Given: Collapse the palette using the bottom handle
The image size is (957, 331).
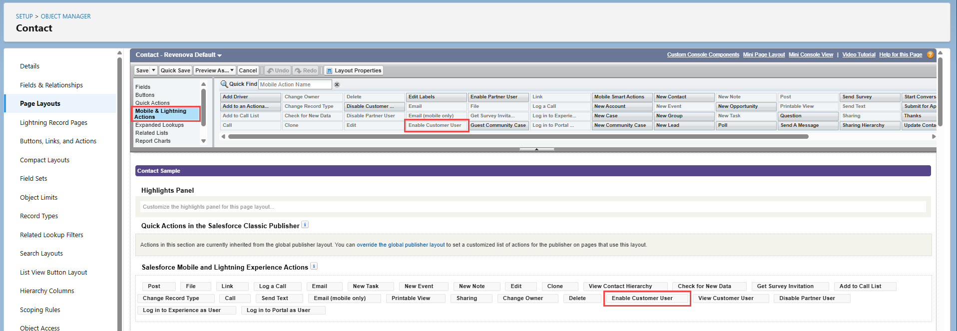Looking at the screenshot, I should tap(537, 149).
